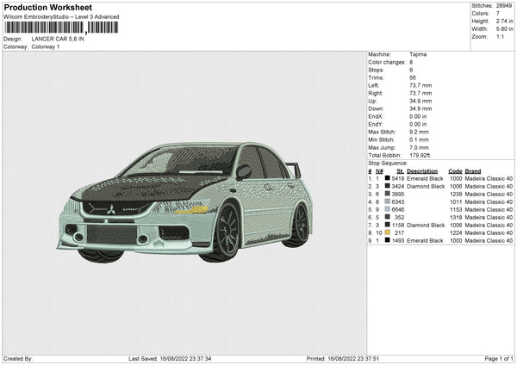This screenshot has width=517, height=365.
Task: Click thread code '1318'
Action: (x=456, y=218)
